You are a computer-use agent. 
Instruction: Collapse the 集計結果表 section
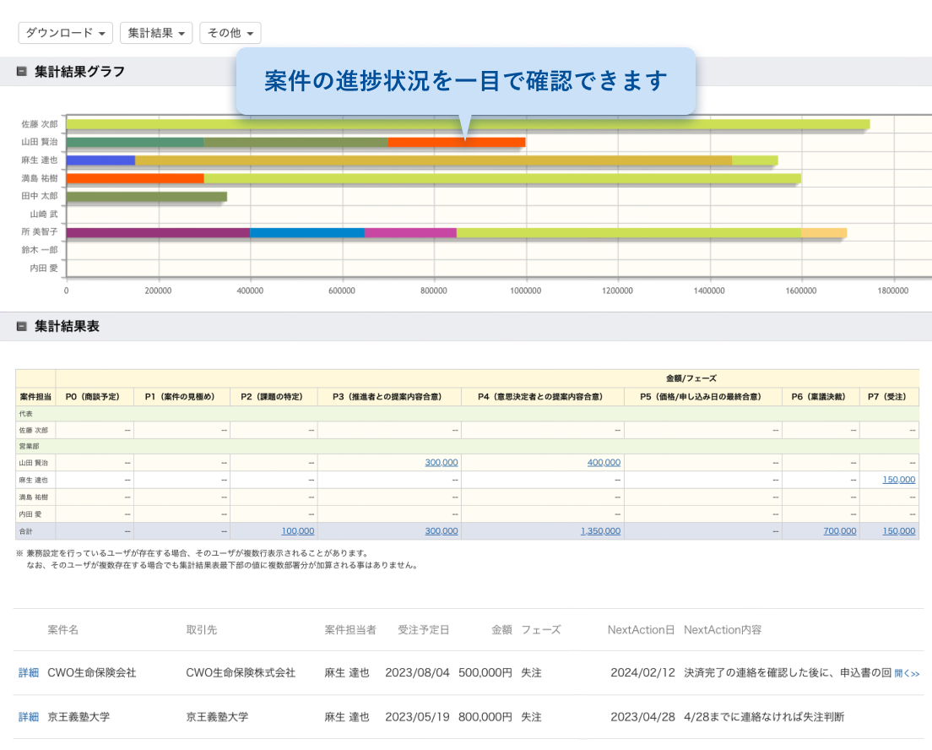click(22, 326)
